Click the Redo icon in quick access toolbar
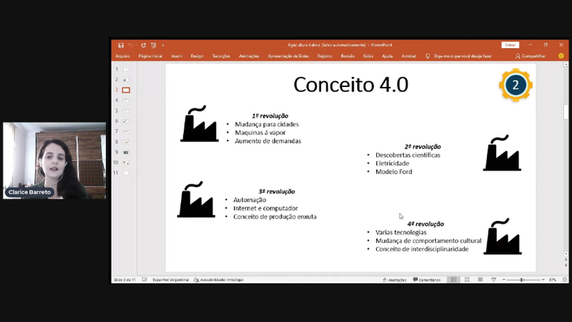This screenshot has height=322, width=572. [144, 45]
